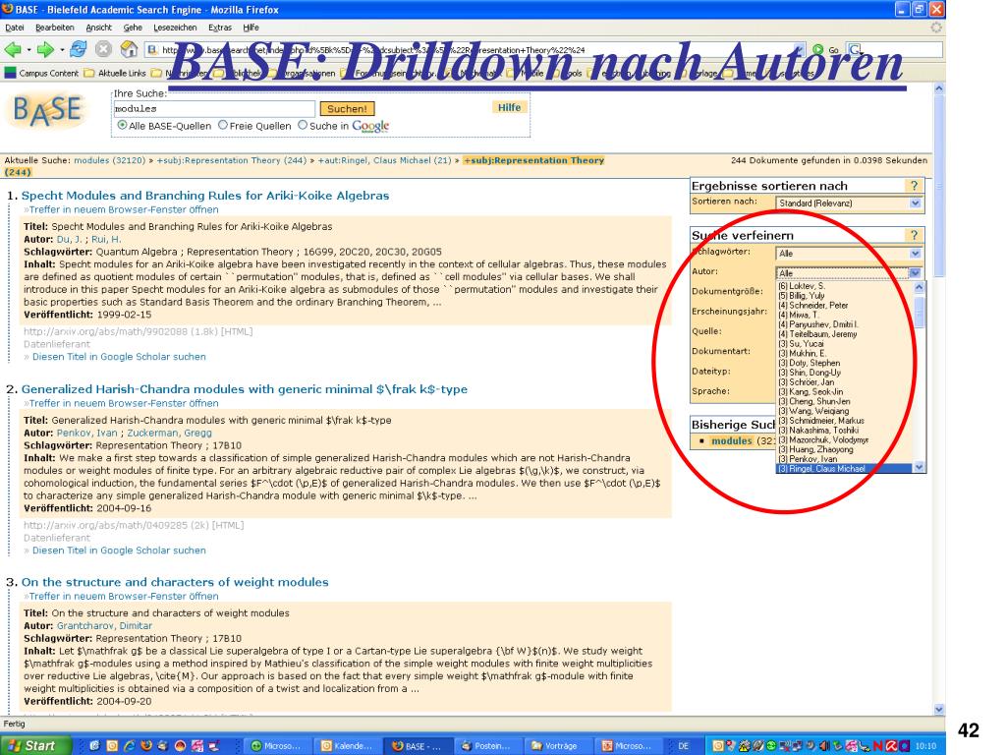1006x755 pixels.
Task: Collapse the Autor dropdown arrow
Action: pyautogui.click(x=916, y=273)
